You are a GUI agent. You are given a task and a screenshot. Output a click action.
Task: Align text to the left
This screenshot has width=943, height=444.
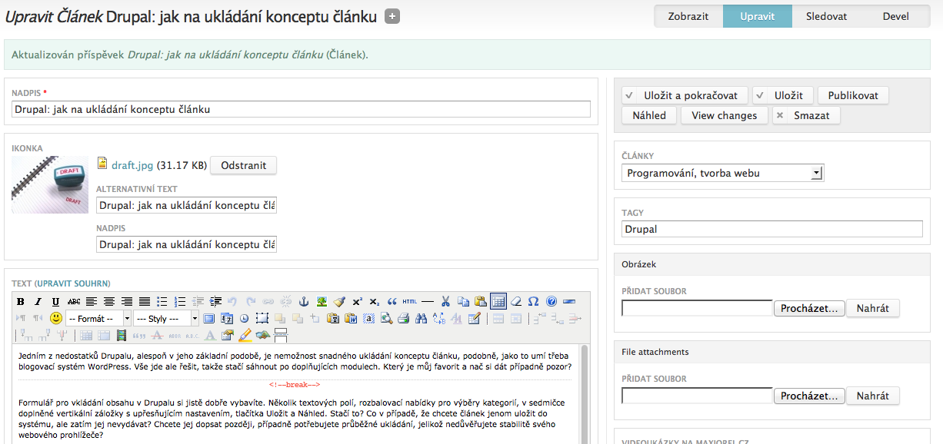(92, 301)
